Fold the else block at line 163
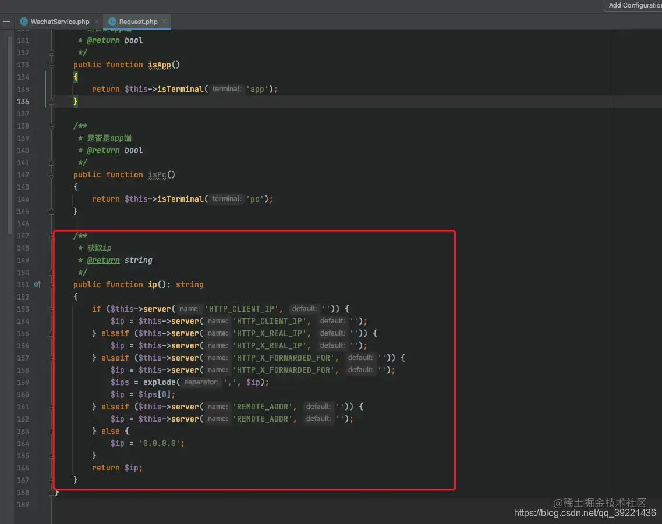The width and height of the screenshot is (662, 524). tap(51, 432)
